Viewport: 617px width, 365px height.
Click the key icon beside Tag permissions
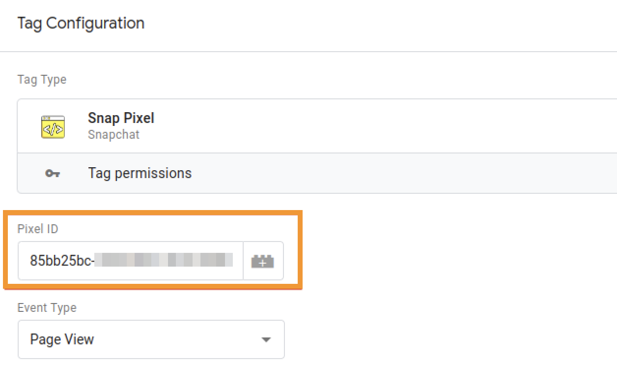(53, 174)
